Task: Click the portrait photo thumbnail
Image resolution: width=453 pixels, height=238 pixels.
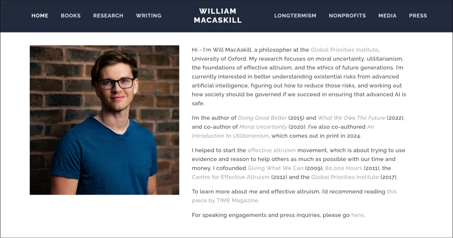Action: (104, 120)
